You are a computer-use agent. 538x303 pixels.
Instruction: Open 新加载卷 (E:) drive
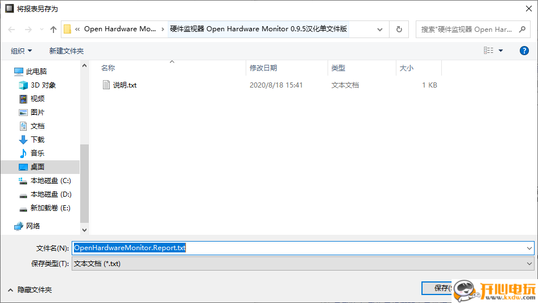pyautogui.click(x=50, y=208)
